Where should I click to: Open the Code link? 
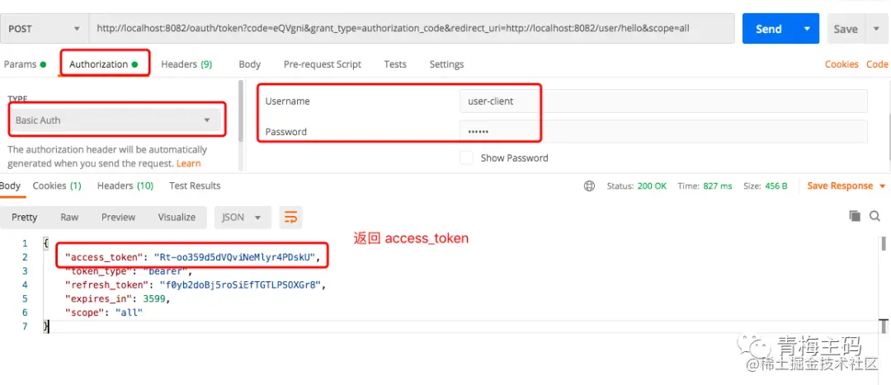pyautogui.click(x=877, y=64)
